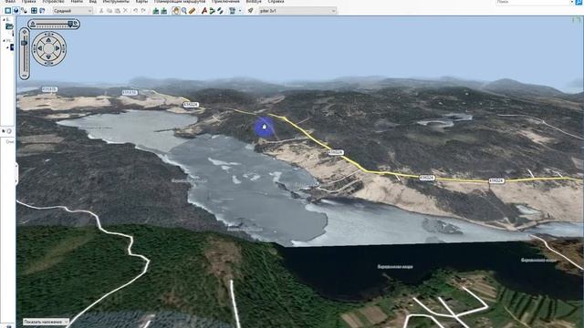584x328 pixels.
Task: Click the left panel collapse handle
Action: (16, 173)
